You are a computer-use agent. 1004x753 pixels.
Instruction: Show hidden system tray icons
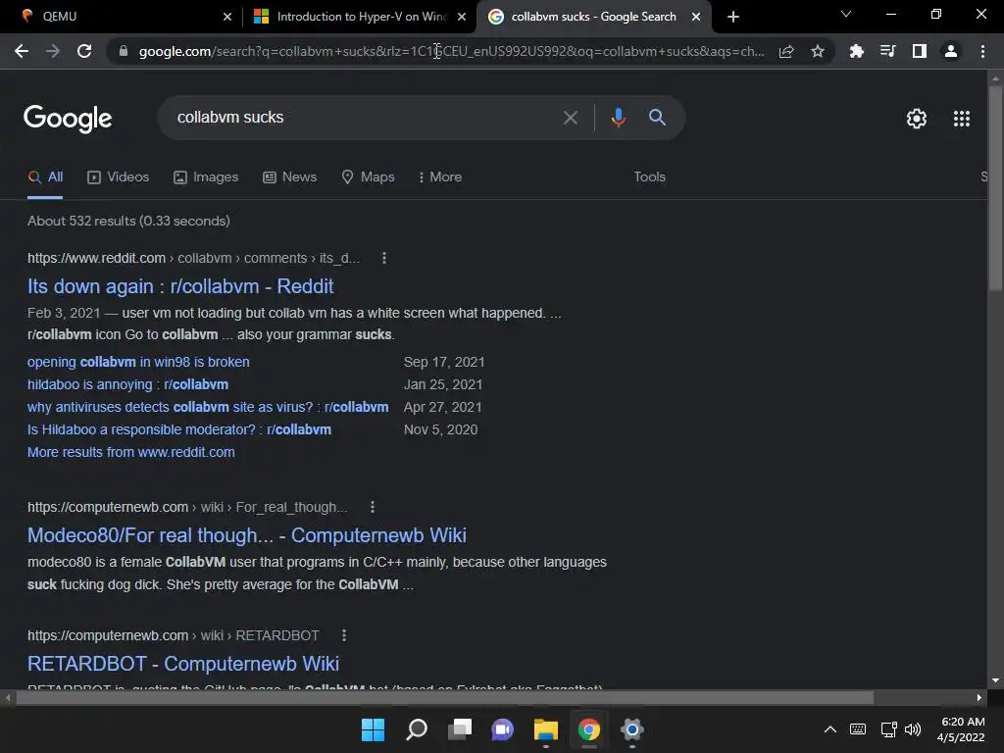829,729
